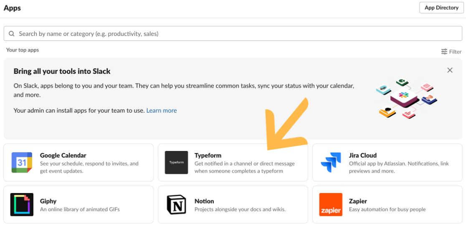Viewport: 466px width, 226px height.
Task: Focus the app search field
Action: point(234,34)
